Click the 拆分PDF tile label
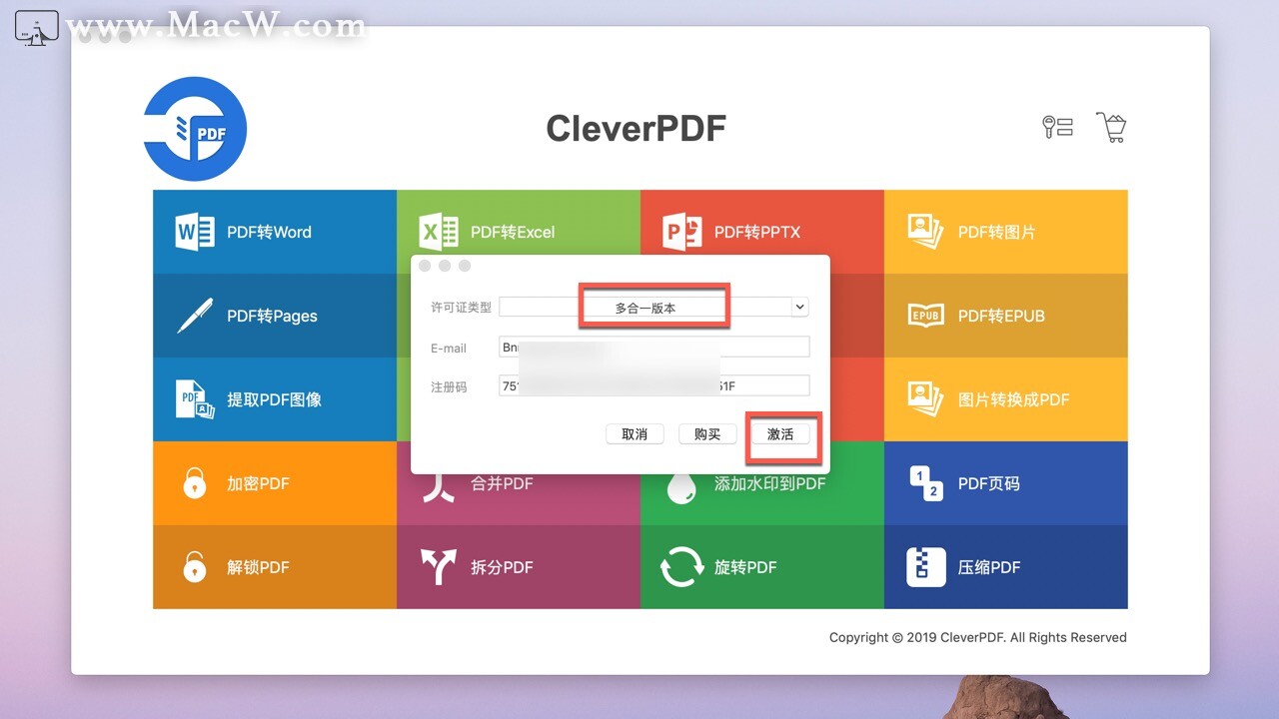1279x719 pixels. click(x=502, y=567)
